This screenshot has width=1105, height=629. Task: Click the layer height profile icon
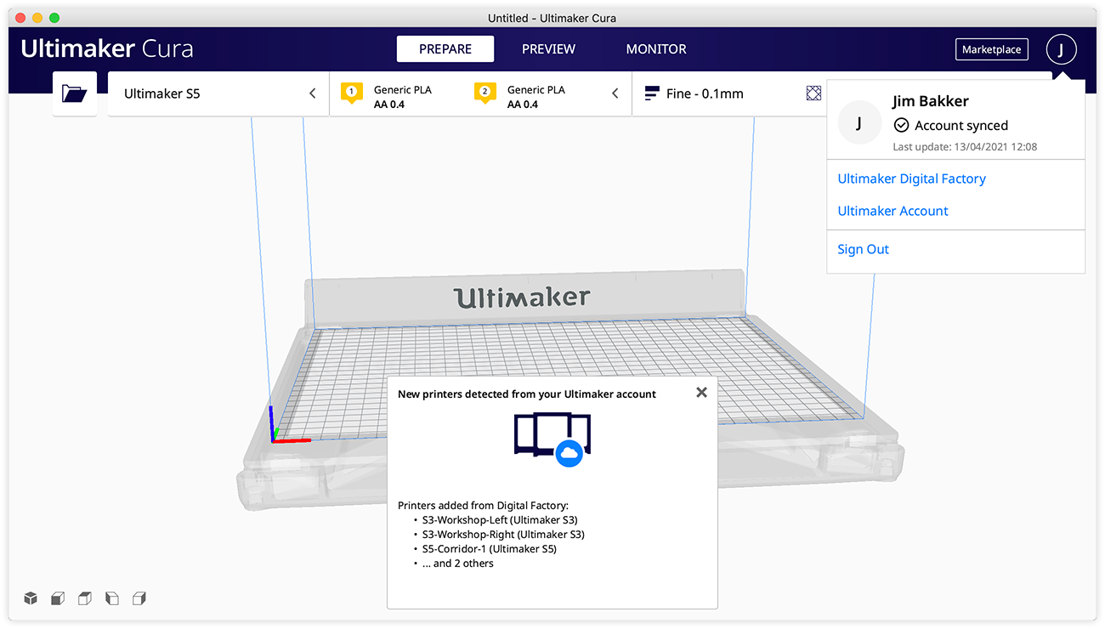652,93
